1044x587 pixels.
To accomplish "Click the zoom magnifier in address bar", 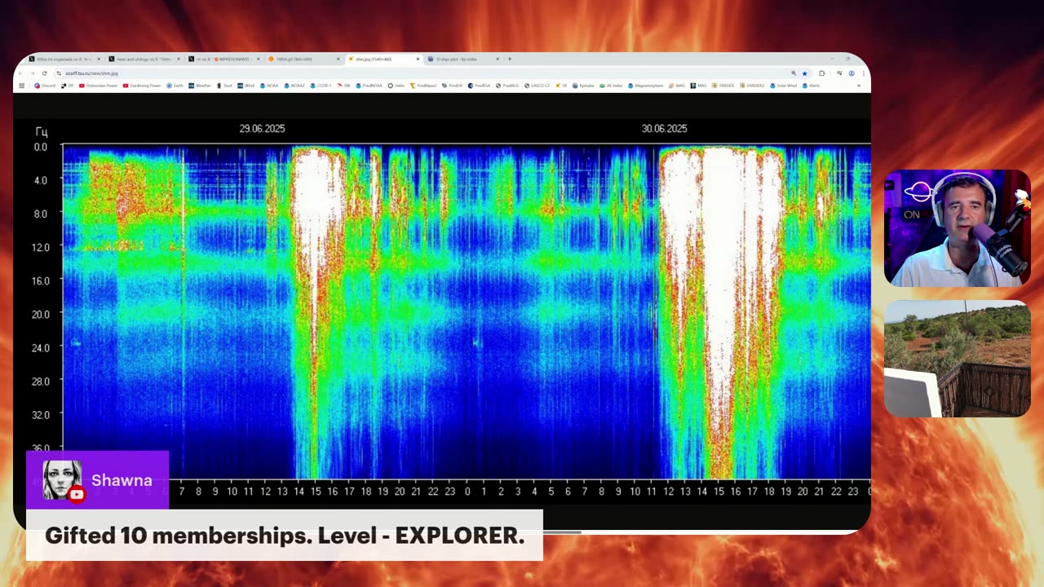I will click(794, 73).
